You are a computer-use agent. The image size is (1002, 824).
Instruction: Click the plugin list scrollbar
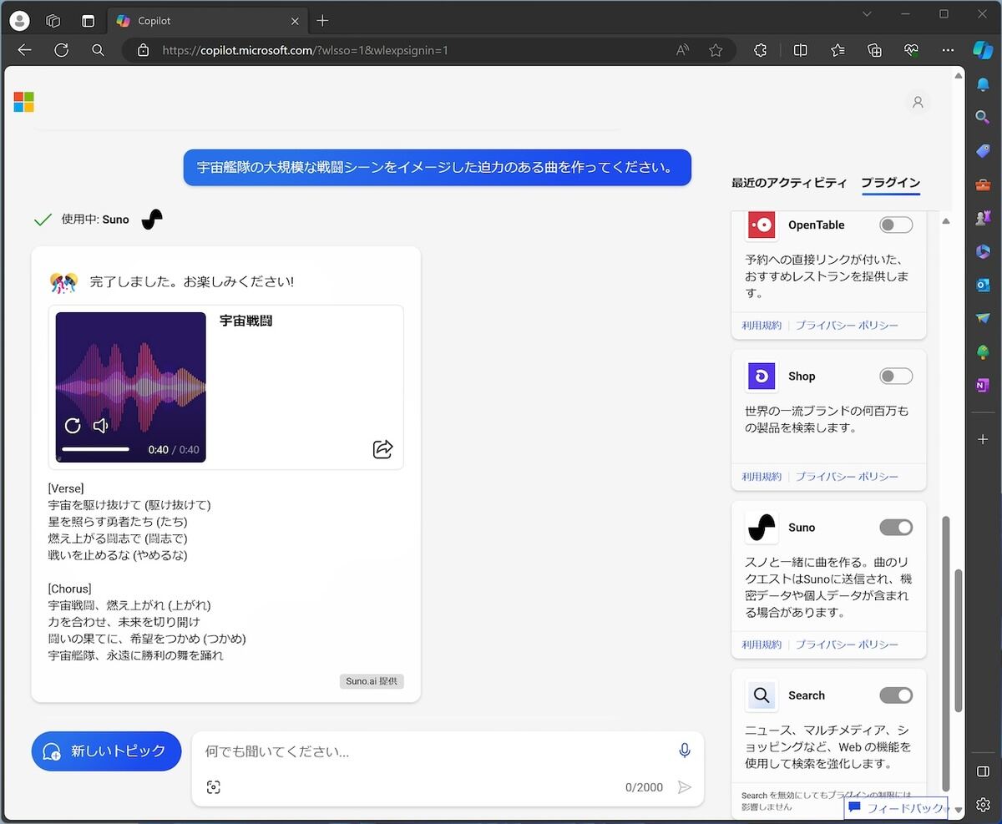[x=946, y=653]
